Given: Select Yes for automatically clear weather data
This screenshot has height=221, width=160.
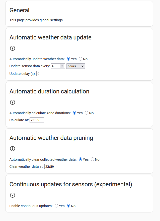Looking at the screenshot, I should [x=81, y=159].
